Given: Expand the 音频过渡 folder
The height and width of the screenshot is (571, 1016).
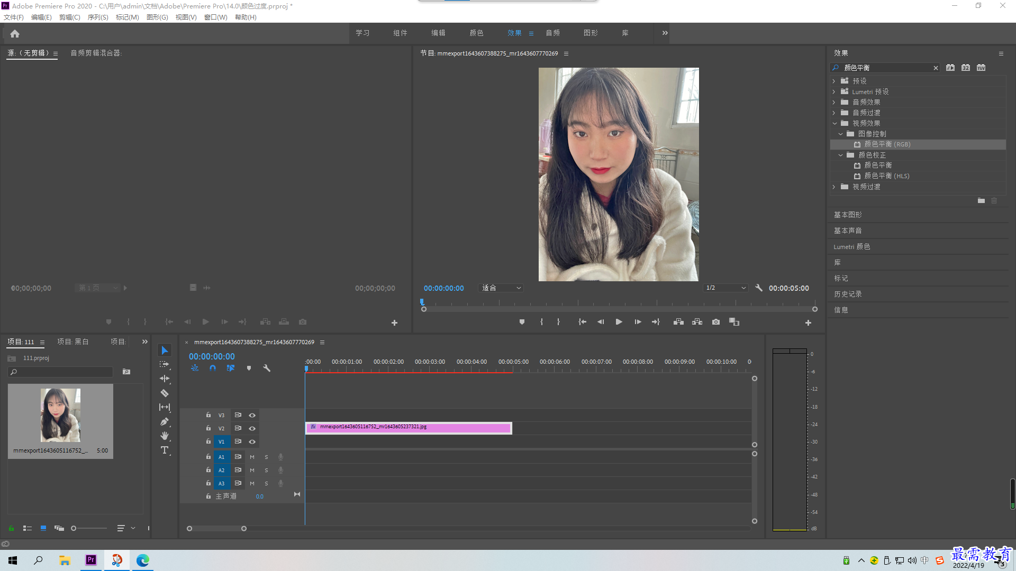Looking at the screenshot, I should click(834, 113).
